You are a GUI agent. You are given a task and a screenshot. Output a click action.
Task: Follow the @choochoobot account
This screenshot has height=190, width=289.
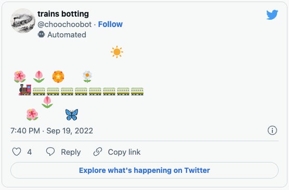coord(110,24)
